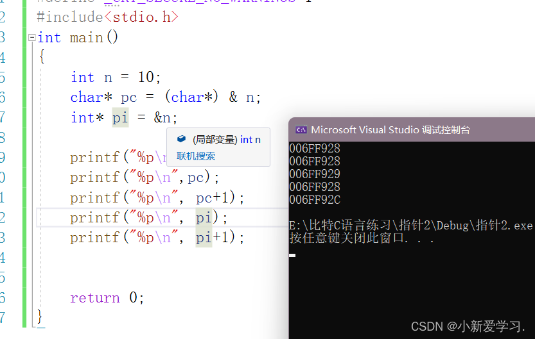
Task: Click the exe path line in console
Action: click(411, 226)
